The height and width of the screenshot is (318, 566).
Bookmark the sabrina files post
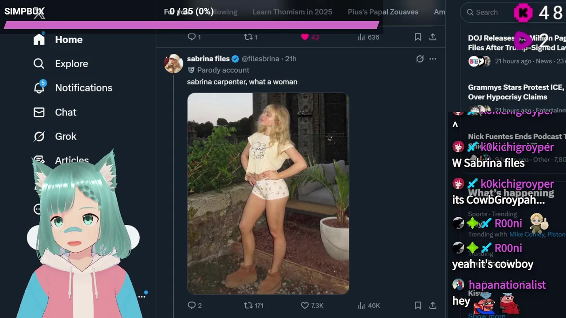[x=418, y=305]
